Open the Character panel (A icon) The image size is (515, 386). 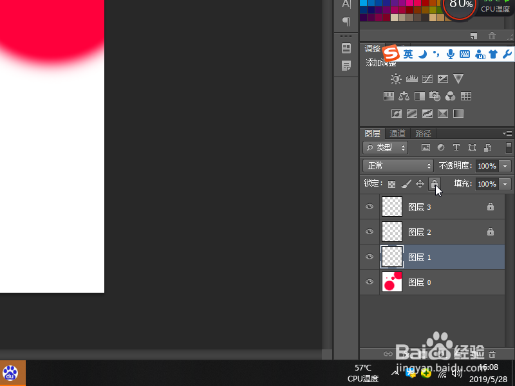(x=346, y=4)
